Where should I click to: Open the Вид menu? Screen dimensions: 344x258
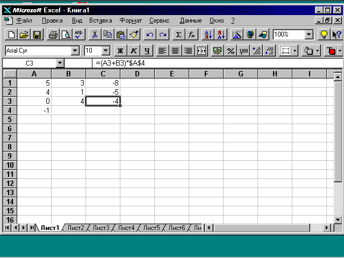pos(77,20)
